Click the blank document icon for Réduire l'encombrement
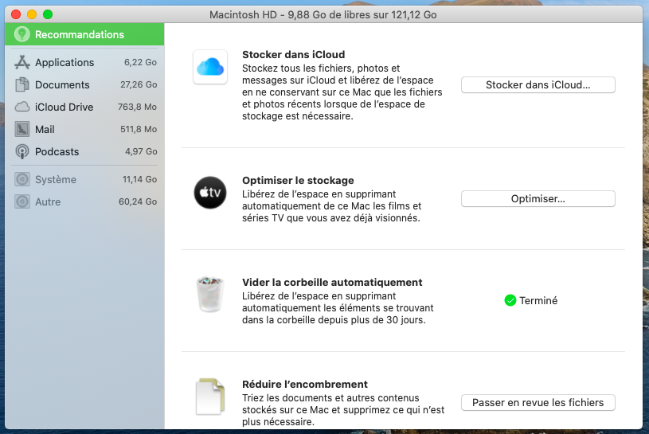The image size is (649, 434). coord(210,397)
